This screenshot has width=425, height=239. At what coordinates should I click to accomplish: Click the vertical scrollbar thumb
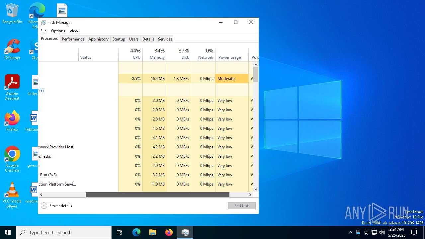[256, 74]
